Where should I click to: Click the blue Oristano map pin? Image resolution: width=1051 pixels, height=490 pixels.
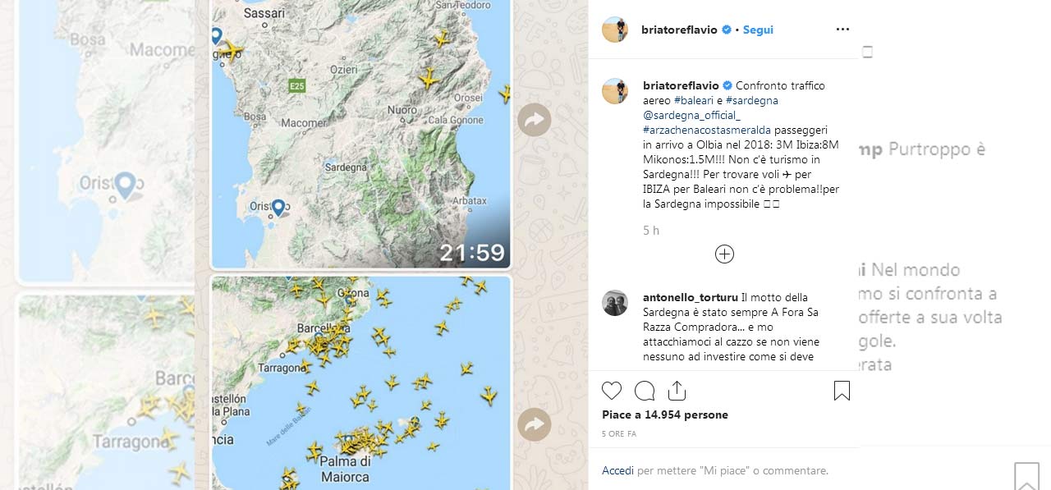[278, 208]
